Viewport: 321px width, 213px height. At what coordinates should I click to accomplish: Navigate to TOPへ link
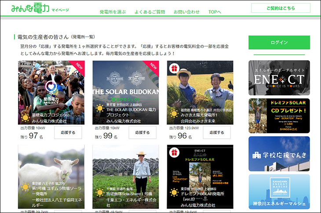click(215, 12)
